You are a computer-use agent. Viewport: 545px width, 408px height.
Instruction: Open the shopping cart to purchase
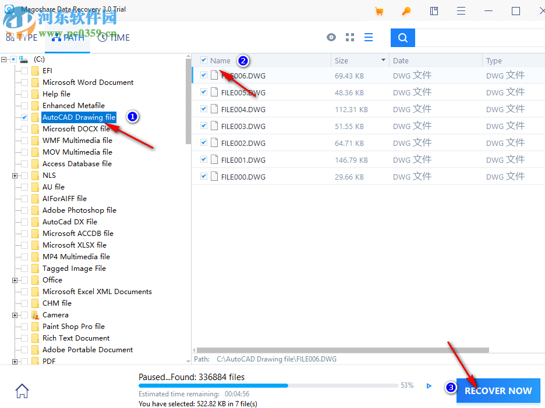[x=379, y=11]
